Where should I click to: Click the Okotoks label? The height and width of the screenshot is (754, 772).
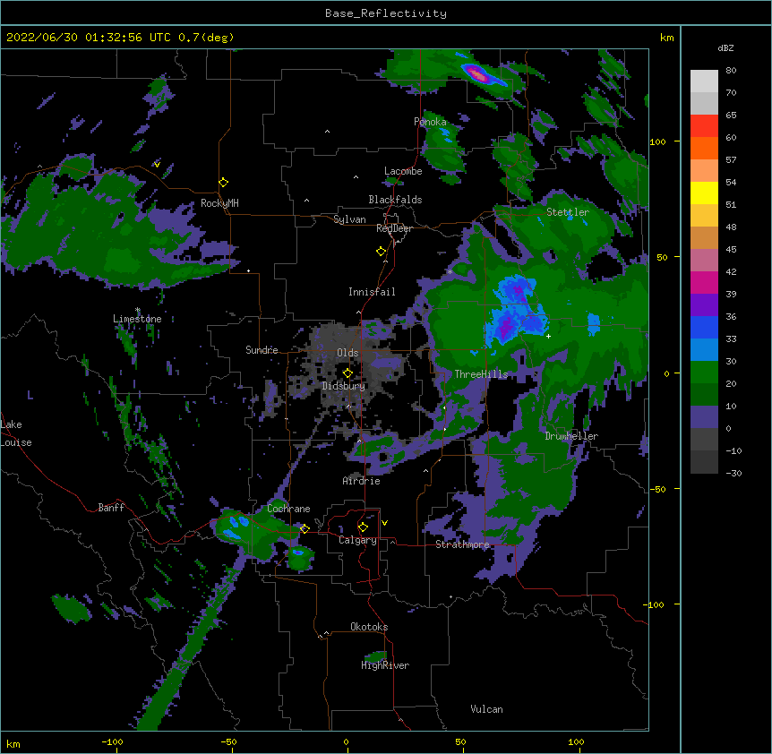pyautogui.click(x=369, y=627)
